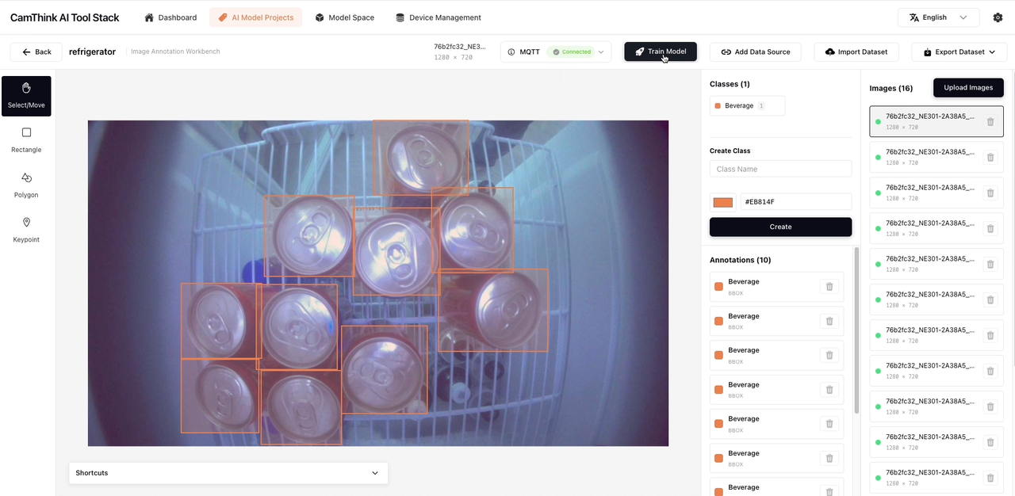Select the Rectangle annotation tool

click(x=26, y=140)
